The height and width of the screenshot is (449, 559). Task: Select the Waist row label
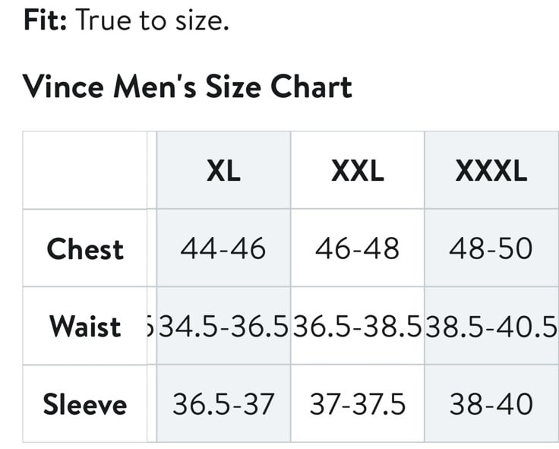85,326
